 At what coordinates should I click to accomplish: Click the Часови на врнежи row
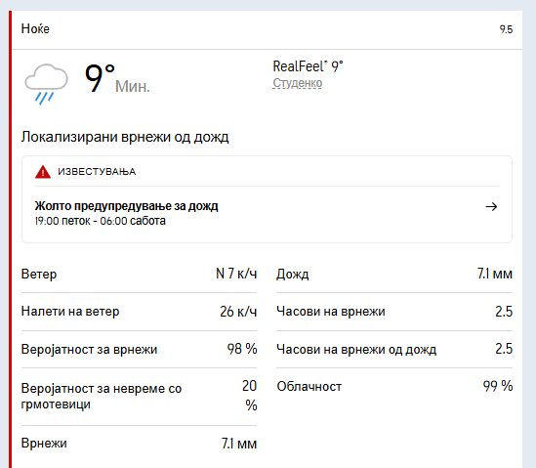click(x=394, y=312)
